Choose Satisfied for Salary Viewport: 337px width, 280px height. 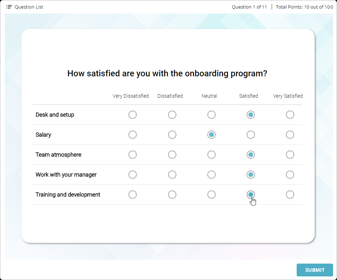[x=251, y=134]
